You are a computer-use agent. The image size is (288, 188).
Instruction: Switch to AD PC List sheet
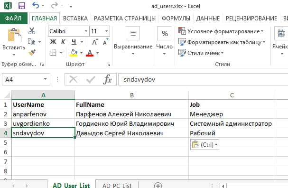(x=117, y=185)
